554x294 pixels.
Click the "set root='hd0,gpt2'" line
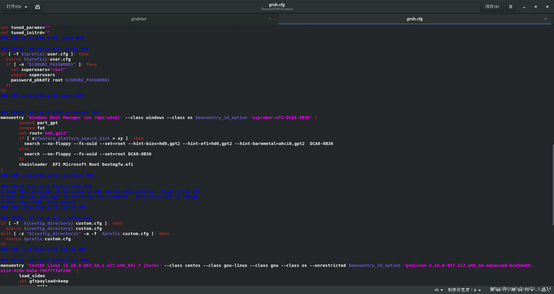(x=44, y=133)
